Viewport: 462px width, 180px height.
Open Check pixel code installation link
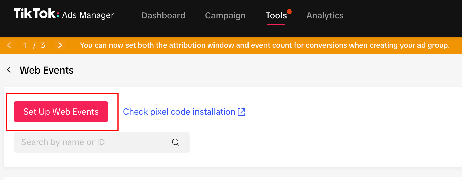179,112
